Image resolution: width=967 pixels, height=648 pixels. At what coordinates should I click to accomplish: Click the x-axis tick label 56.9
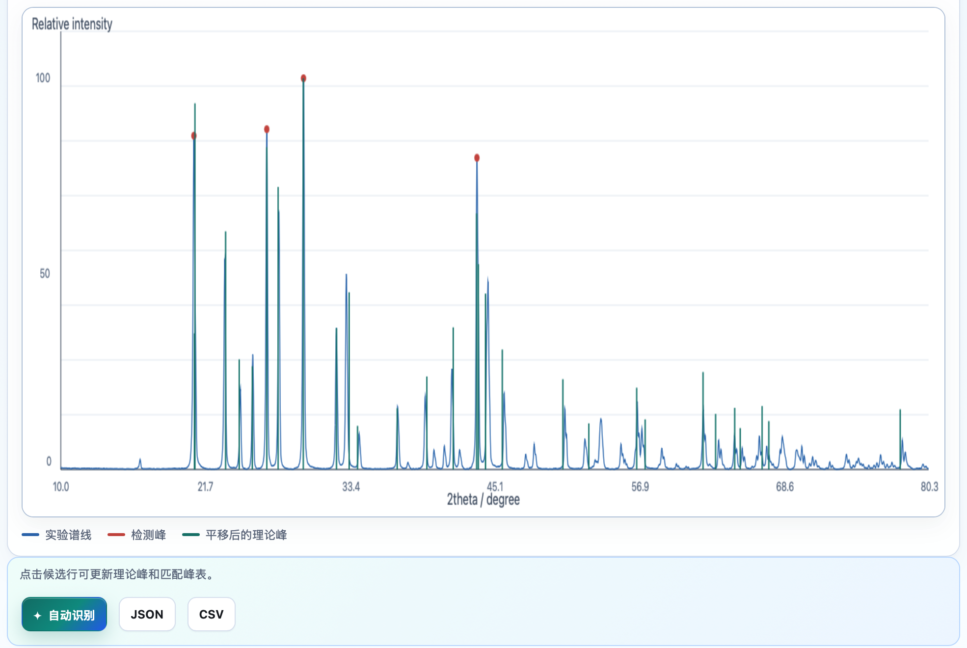pyautogui.click(x=640, y=486)
